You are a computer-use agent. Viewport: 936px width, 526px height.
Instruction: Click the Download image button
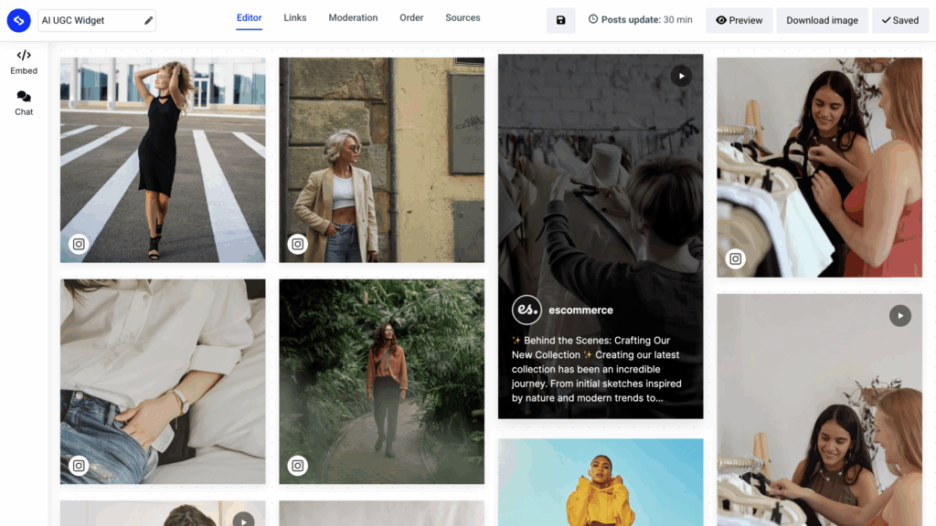coord(822,20)
